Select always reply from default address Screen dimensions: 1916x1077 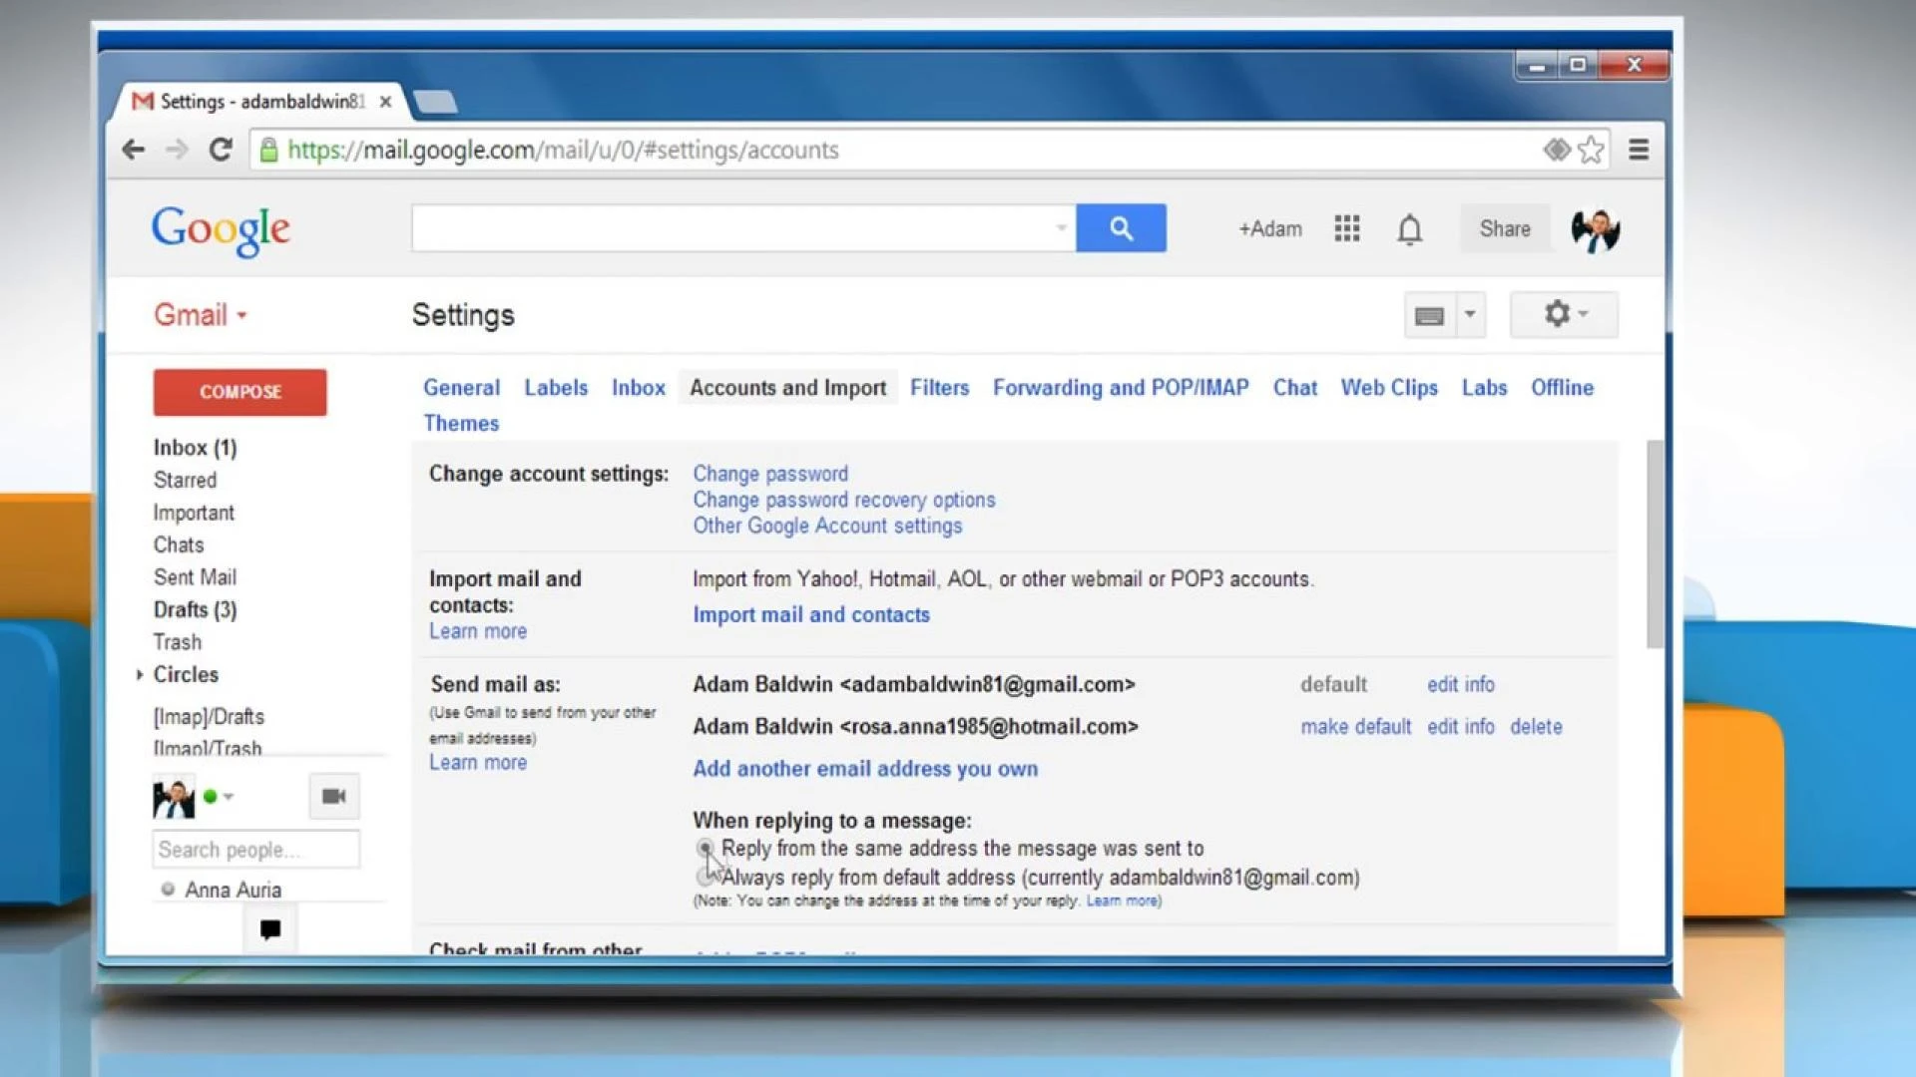707,878
